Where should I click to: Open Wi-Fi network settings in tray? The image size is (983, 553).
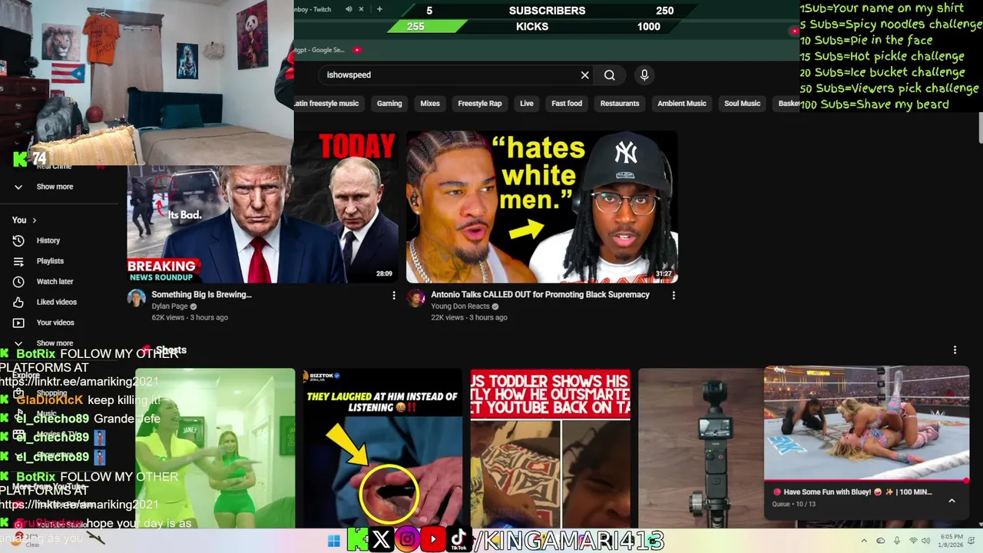click(914, 541)
